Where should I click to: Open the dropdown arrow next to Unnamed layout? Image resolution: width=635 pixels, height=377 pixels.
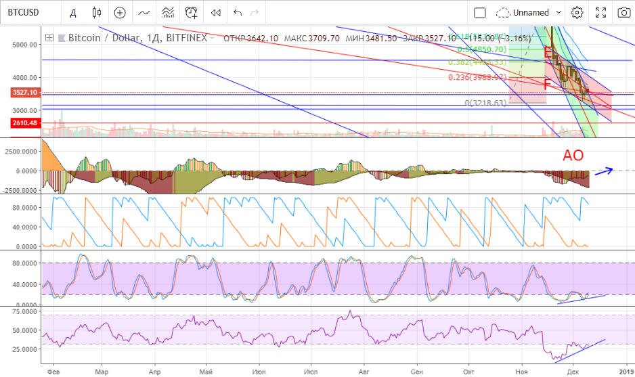tap(559, 12)
